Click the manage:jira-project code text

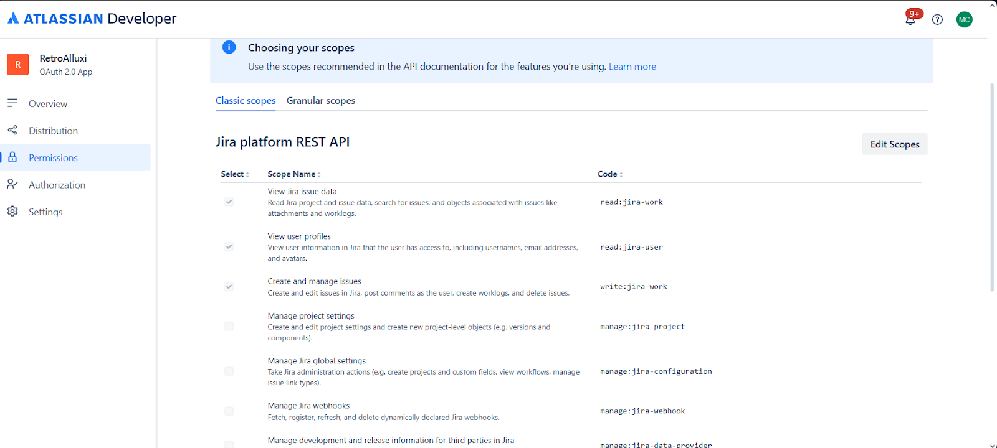click(642, 327)
